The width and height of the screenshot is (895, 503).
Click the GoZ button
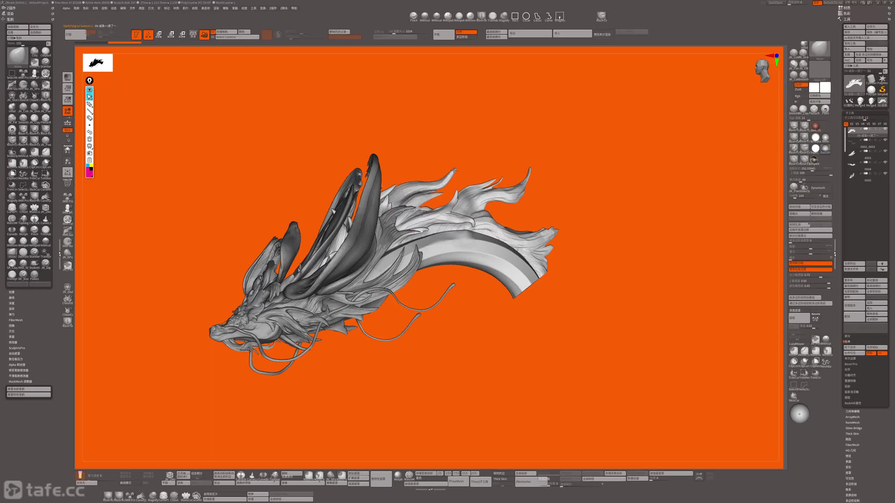[848, 60]
